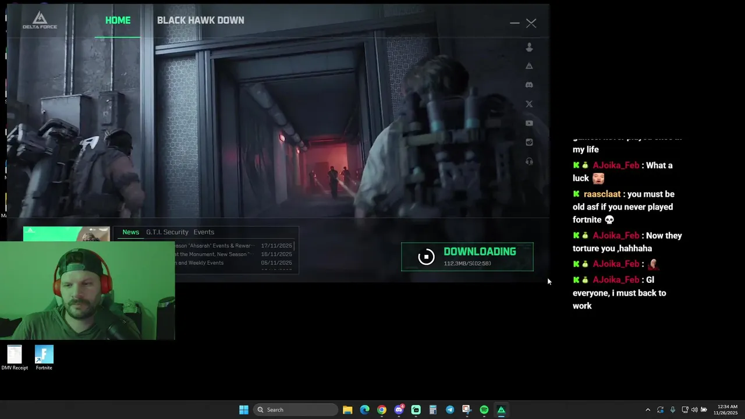Click AJoika_Feb on the 'Now they torture you' message

click(x=616, y=236)
